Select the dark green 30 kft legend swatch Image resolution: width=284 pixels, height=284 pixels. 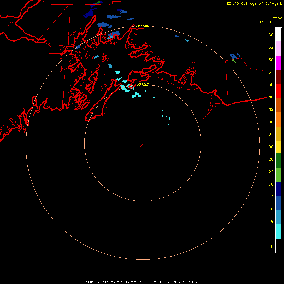click(279, 161)
